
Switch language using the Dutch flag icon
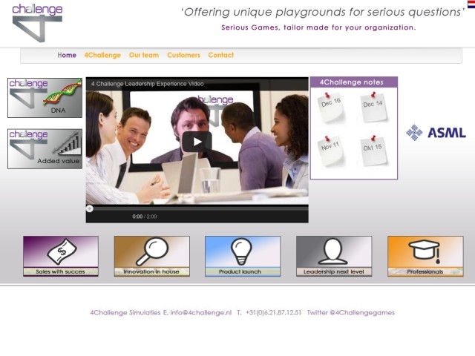pos(471,4)
